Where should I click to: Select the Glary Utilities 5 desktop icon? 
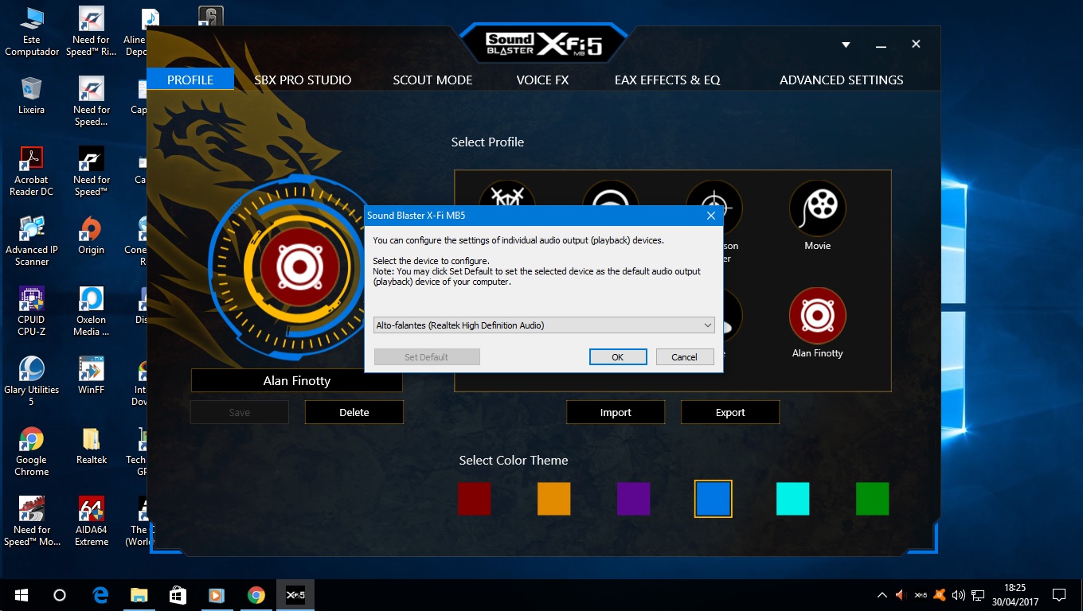tap(32, 381)
